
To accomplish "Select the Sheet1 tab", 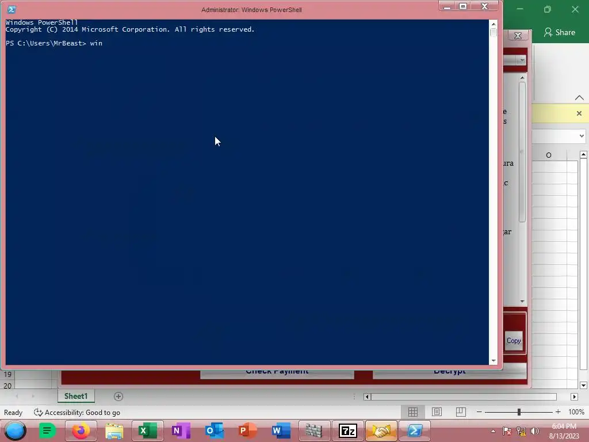I will coord(76,396).
